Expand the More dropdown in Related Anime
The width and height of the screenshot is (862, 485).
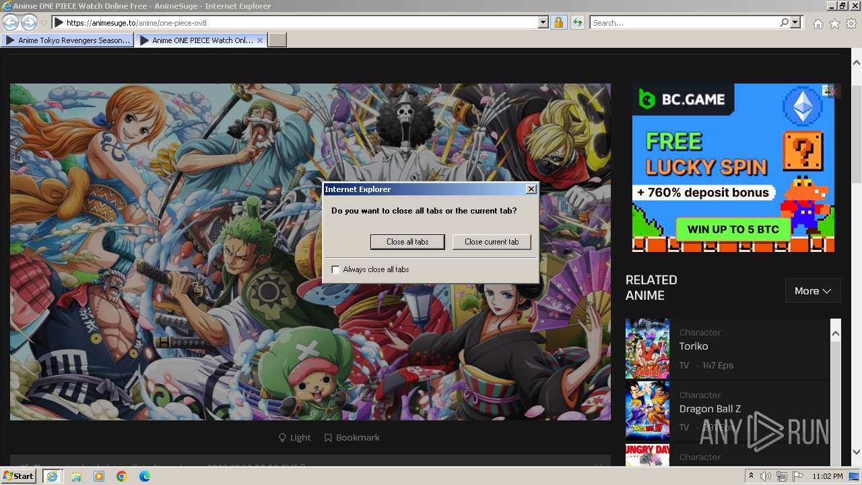(x=813, y=291)
